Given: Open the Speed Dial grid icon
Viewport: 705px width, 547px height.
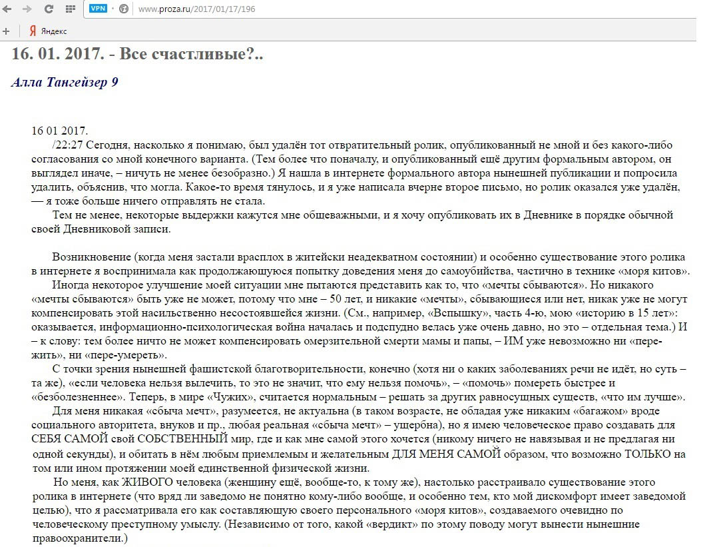Looking at the screenshot, I should [x=70, y=10].
